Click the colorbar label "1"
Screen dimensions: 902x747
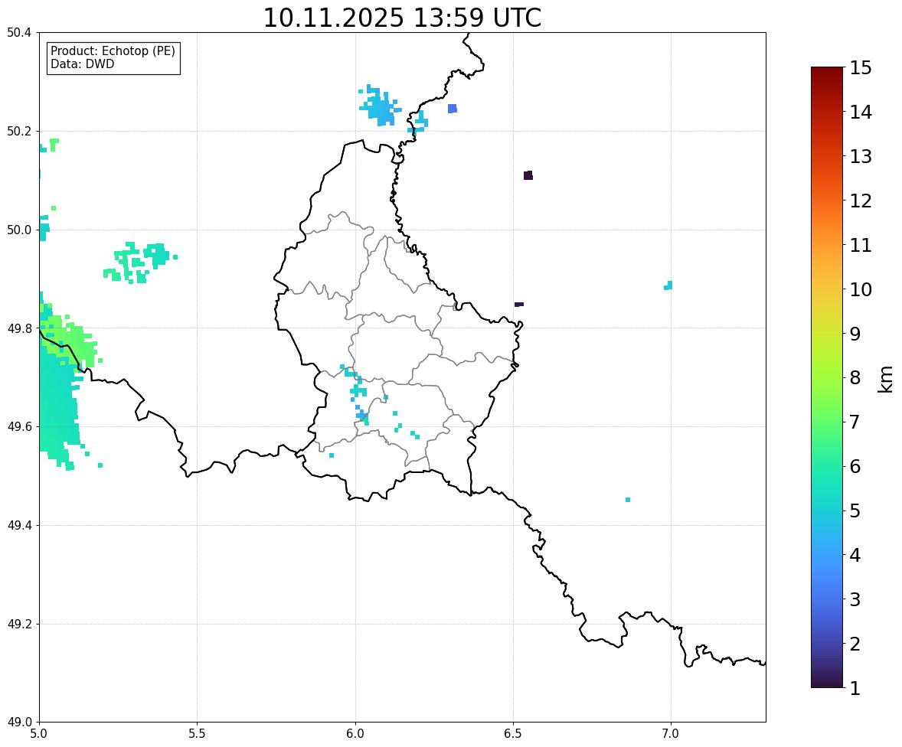[x=855, y=688]
